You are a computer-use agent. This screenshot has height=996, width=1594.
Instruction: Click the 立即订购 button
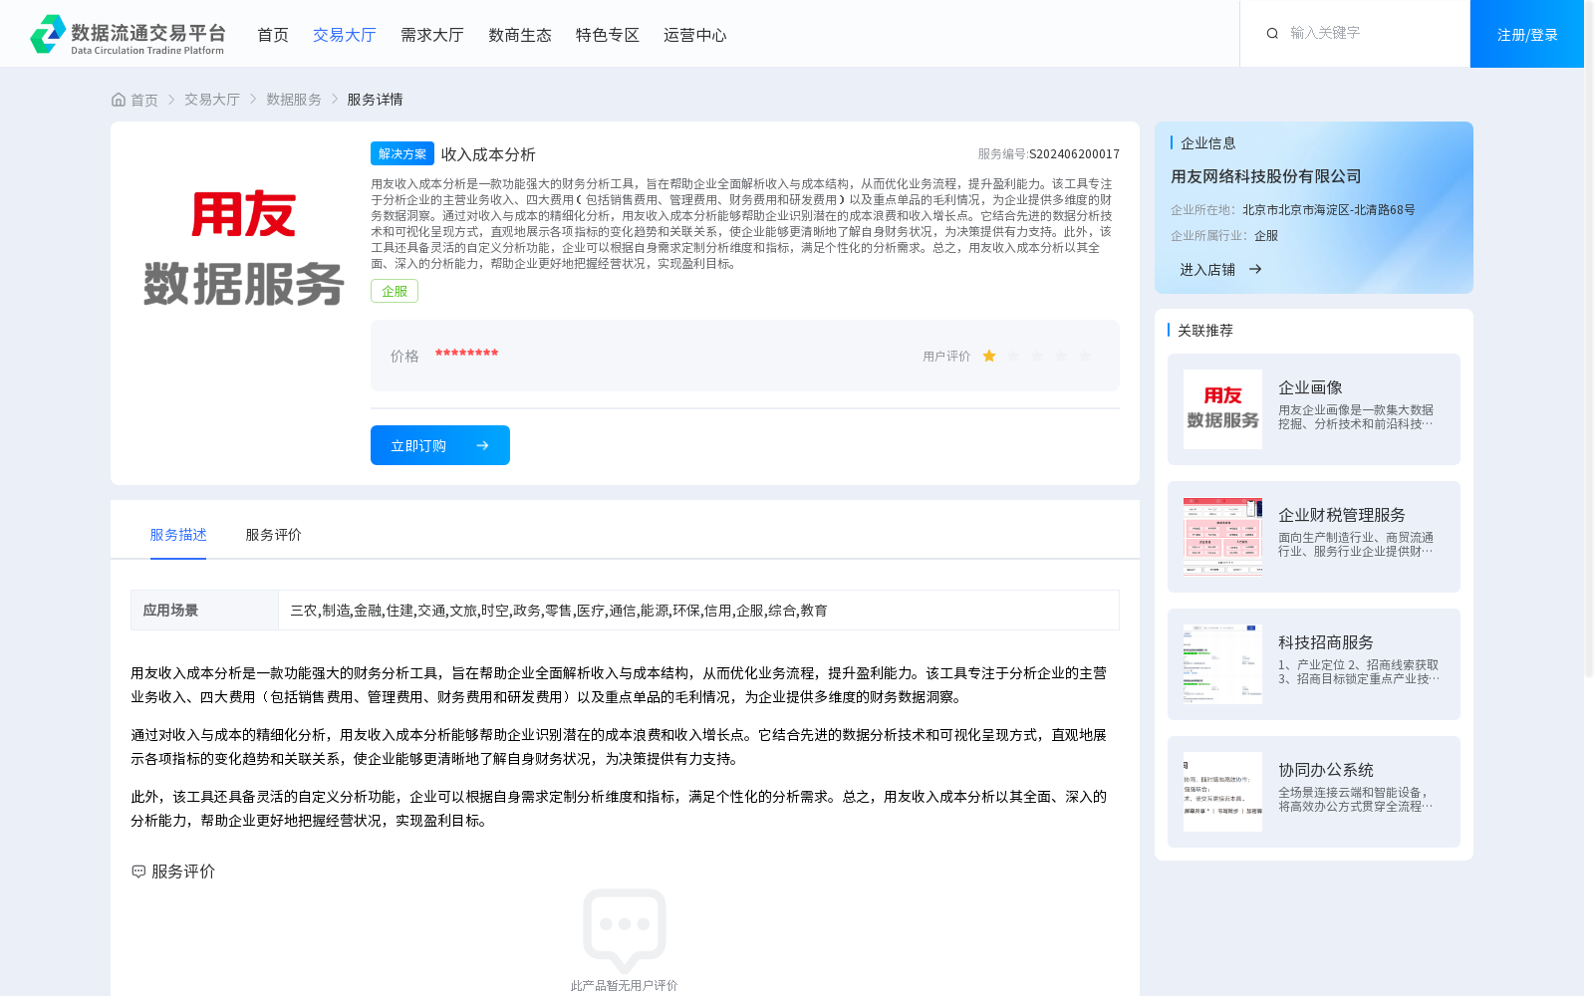pyautogui.click(x=440, y=445)
